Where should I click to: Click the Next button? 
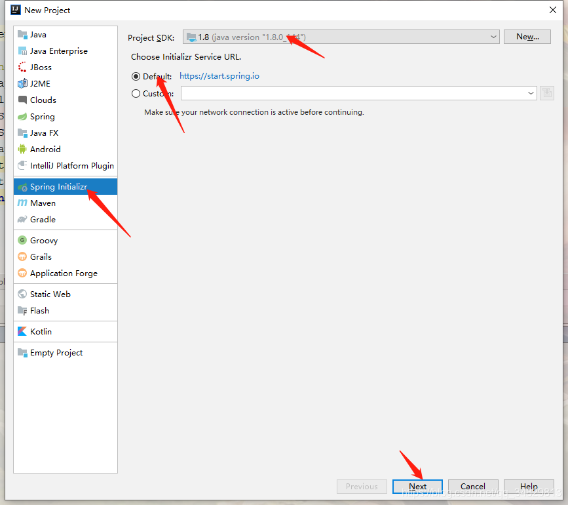417,487
